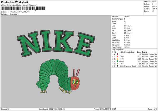Viewport: 158px width, 111px height.
Task: Click the red swatch in stop 2
Action: [117, 57]
